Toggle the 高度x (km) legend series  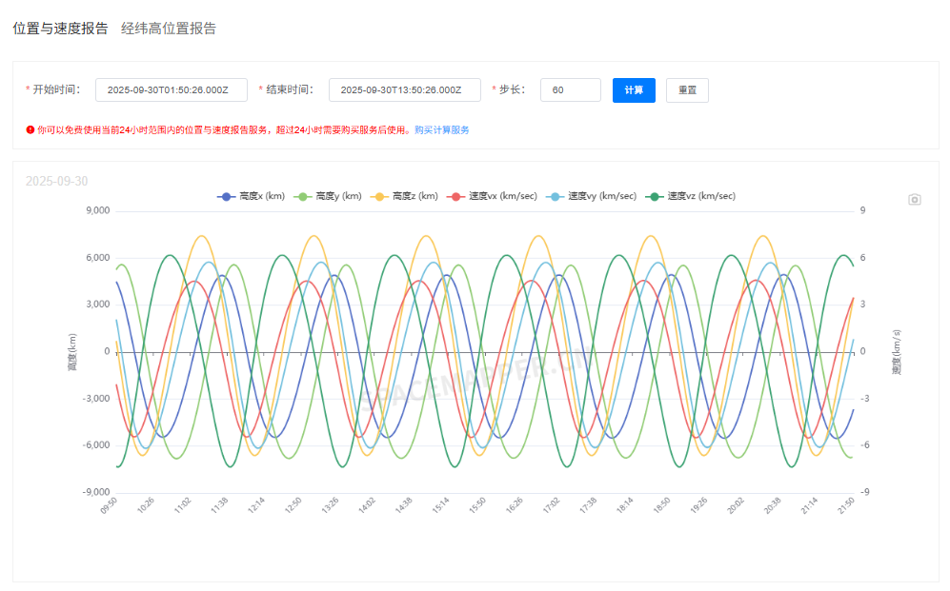252,196
